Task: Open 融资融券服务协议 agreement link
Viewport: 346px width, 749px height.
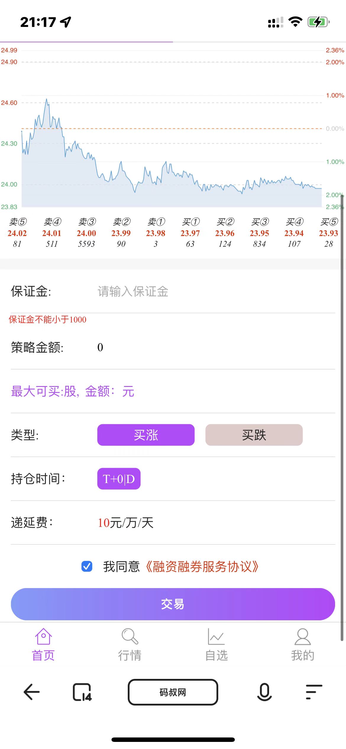Action: pyautogui.click(x=202, y=566)
